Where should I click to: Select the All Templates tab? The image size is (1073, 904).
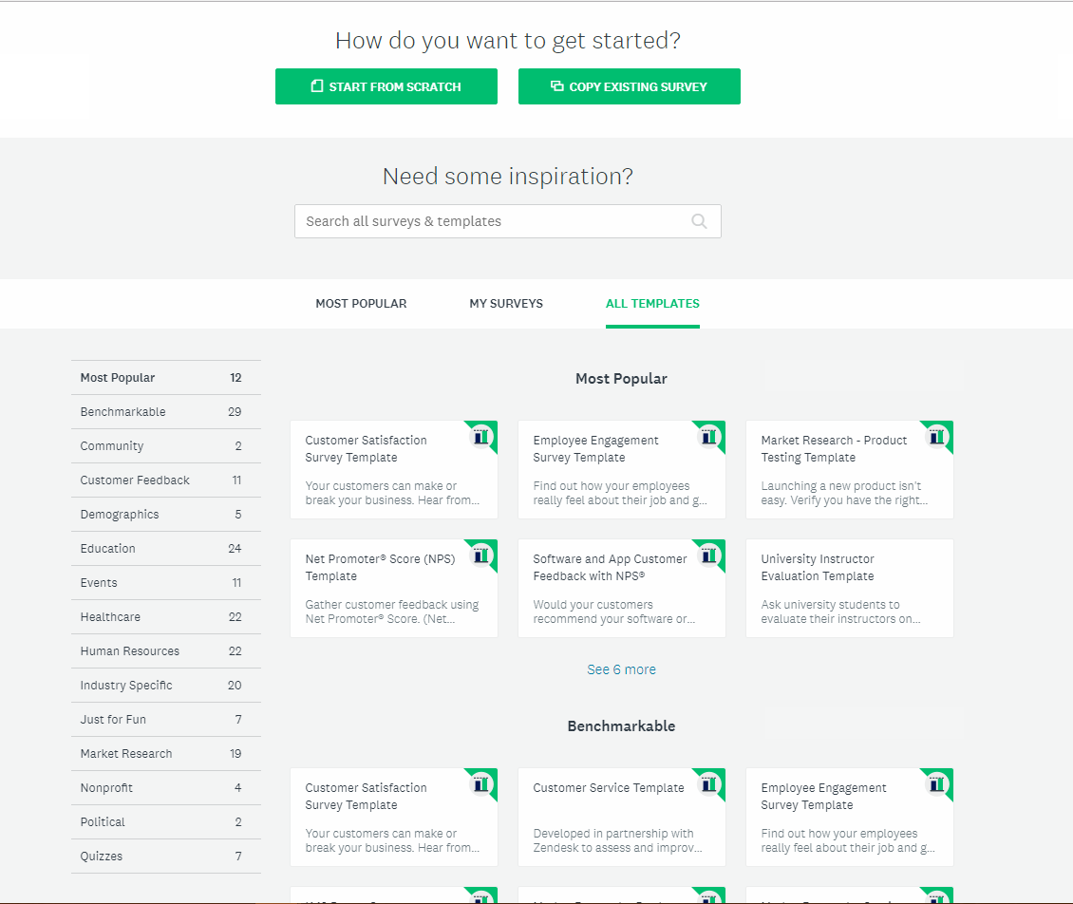pos(652,303)
